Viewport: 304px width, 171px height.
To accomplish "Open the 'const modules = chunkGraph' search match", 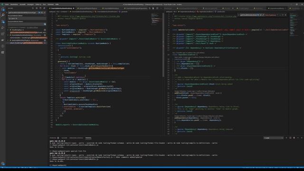I will [28, 38].
